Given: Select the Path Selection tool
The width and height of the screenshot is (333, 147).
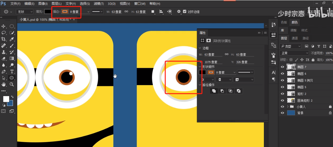Looking at the screenshot, I should (x=3, y=78).
